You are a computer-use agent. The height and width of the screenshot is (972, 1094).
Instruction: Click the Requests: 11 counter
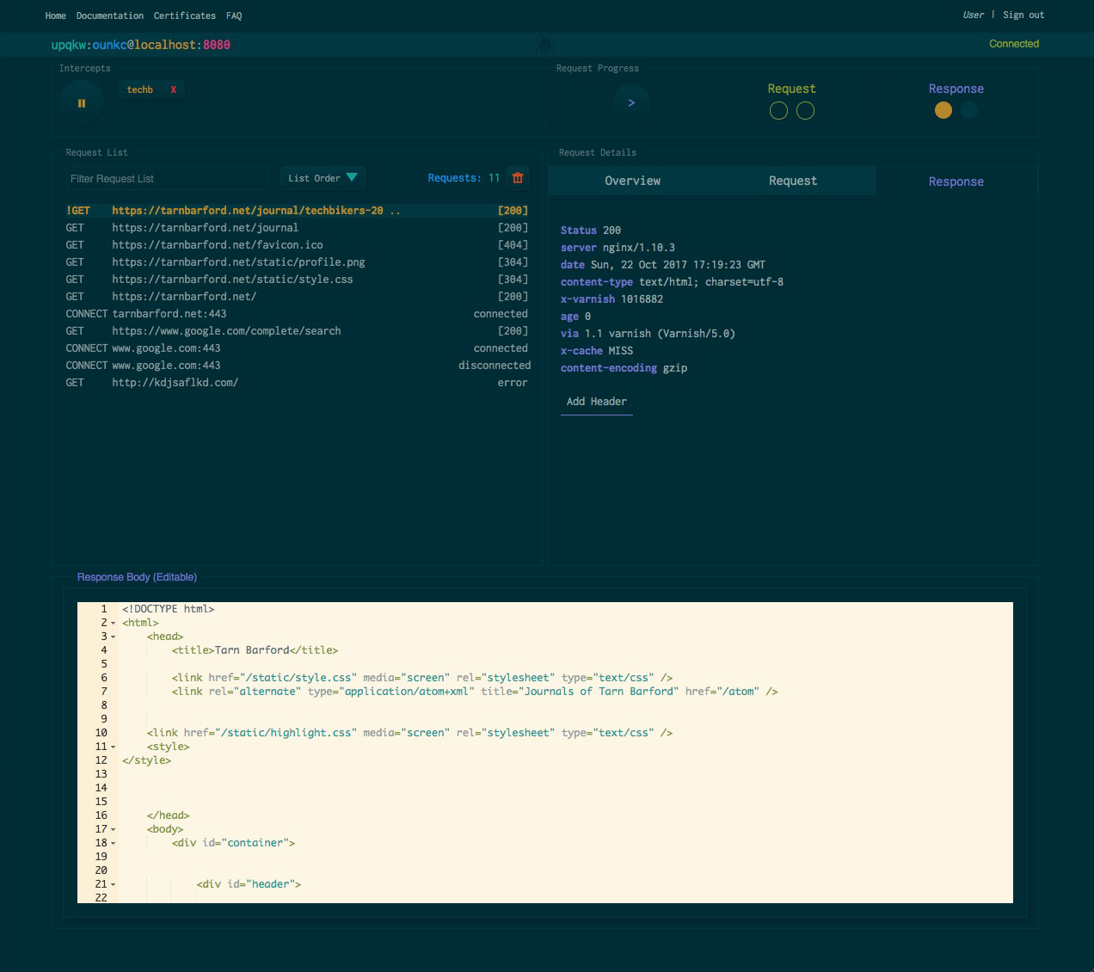[464, 178]
